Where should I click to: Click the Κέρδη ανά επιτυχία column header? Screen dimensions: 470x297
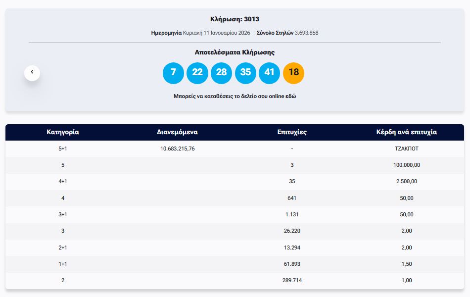(407, 132)
